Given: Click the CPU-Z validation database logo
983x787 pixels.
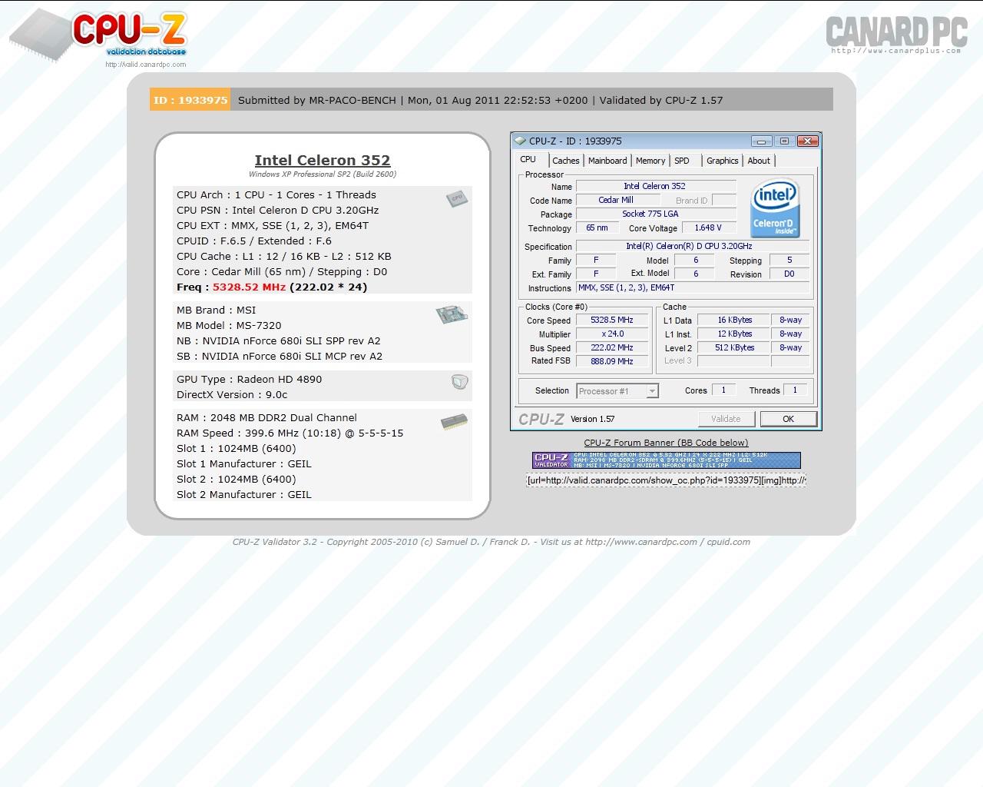Looking at the screenshot, I should pos(98,35).
